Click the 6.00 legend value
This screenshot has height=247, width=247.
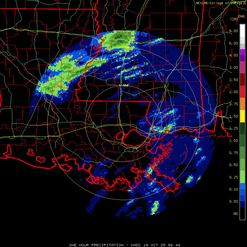point(234,43)
